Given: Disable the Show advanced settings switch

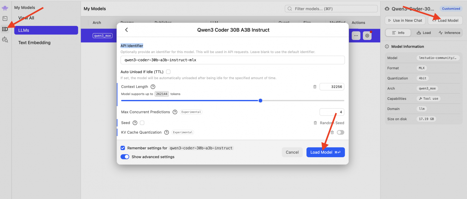Looking at the screenshot, I should pyautogui.click(x=125, y=157).
